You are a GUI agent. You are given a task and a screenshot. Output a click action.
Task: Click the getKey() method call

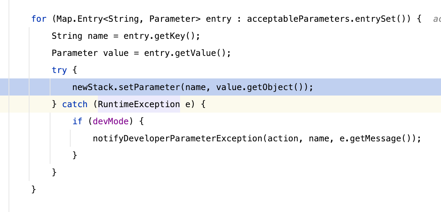coord(179,36)
